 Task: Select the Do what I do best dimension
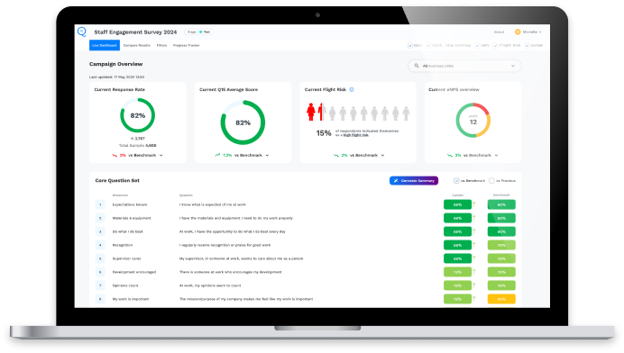pyautogui.click(x=127, y=231)
